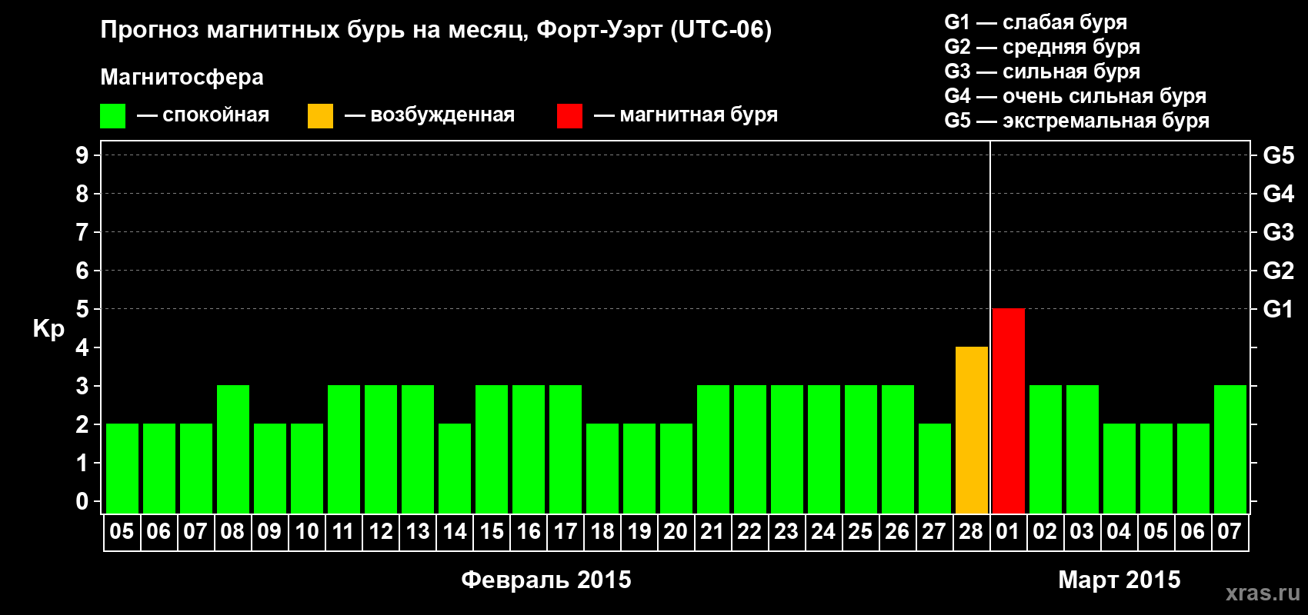Viewport: 1308px width, 615px height.
Task: Click the 'G4 — очень сильная буря' legend line
Action: (1075, 96)
